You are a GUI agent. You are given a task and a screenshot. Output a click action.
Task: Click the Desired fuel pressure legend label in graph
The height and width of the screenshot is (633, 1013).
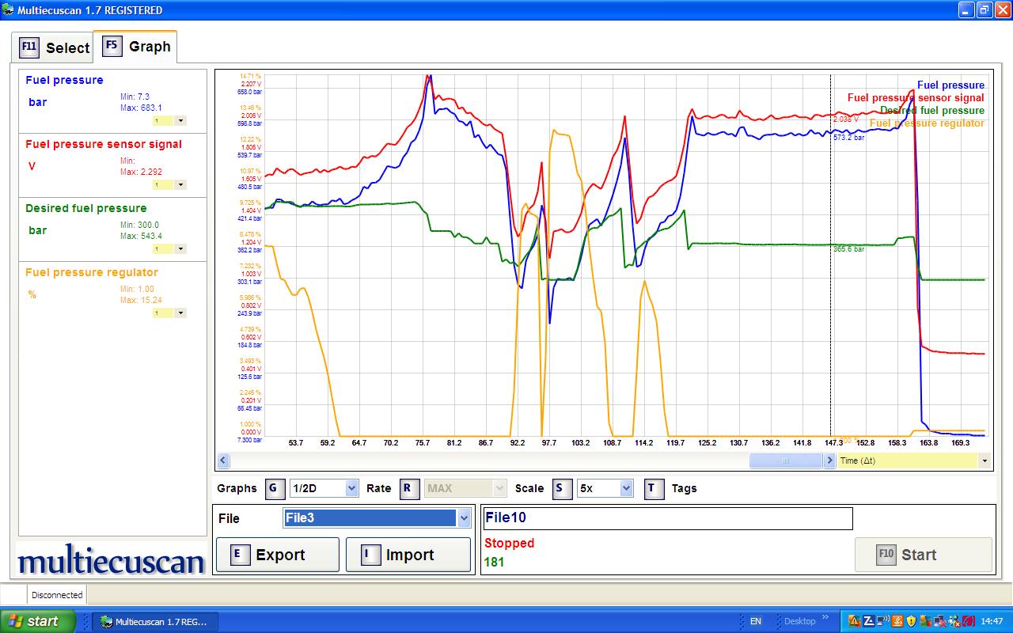click(x=932, y=111)
